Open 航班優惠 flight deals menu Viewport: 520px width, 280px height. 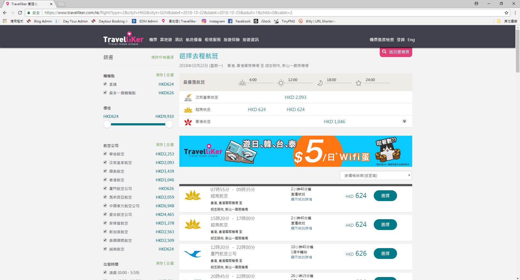coord(194,40)
